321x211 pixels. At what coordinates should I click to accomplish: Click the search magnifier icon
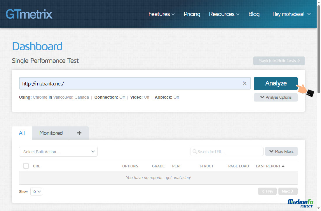click(195, 152)
